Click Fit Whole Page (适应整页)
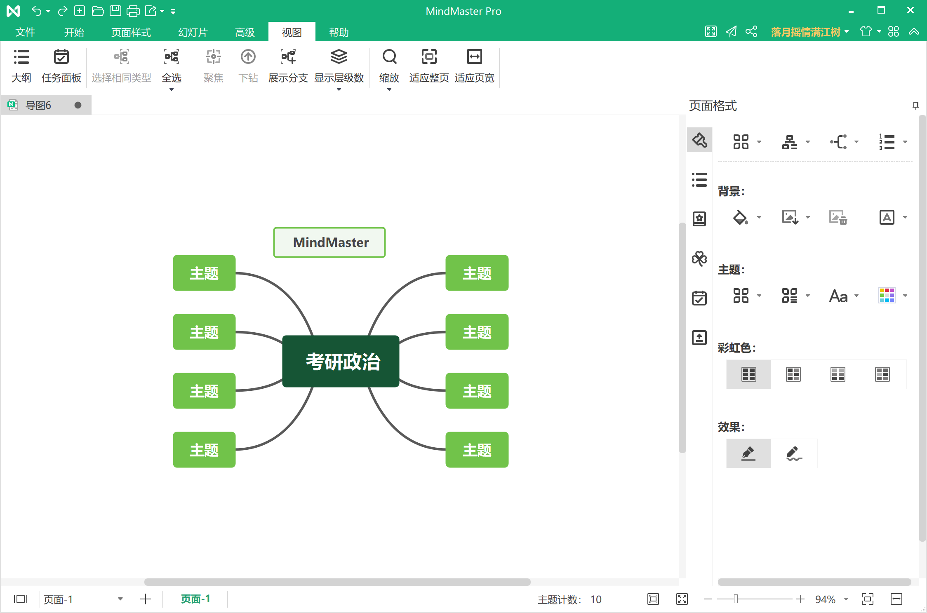This screenshot has width=927, height=613. tap(429, 66)
